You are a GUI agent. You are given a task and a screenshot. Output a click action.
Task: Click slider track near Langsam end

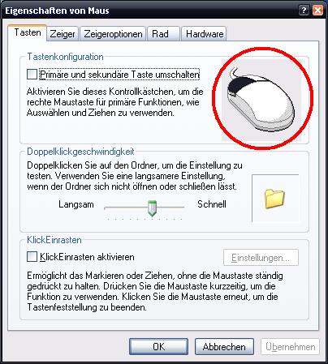coord(111,208)
